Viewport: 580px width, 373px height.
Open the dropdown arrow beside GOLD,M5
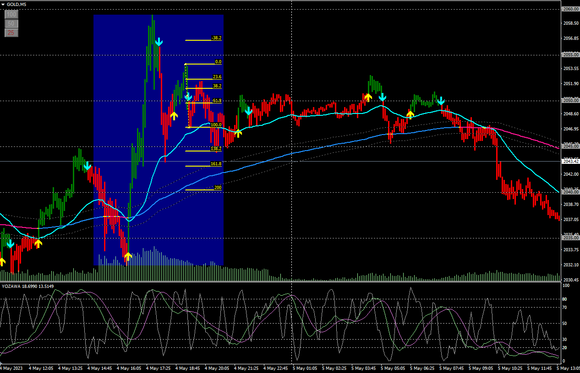pos(3,4)
